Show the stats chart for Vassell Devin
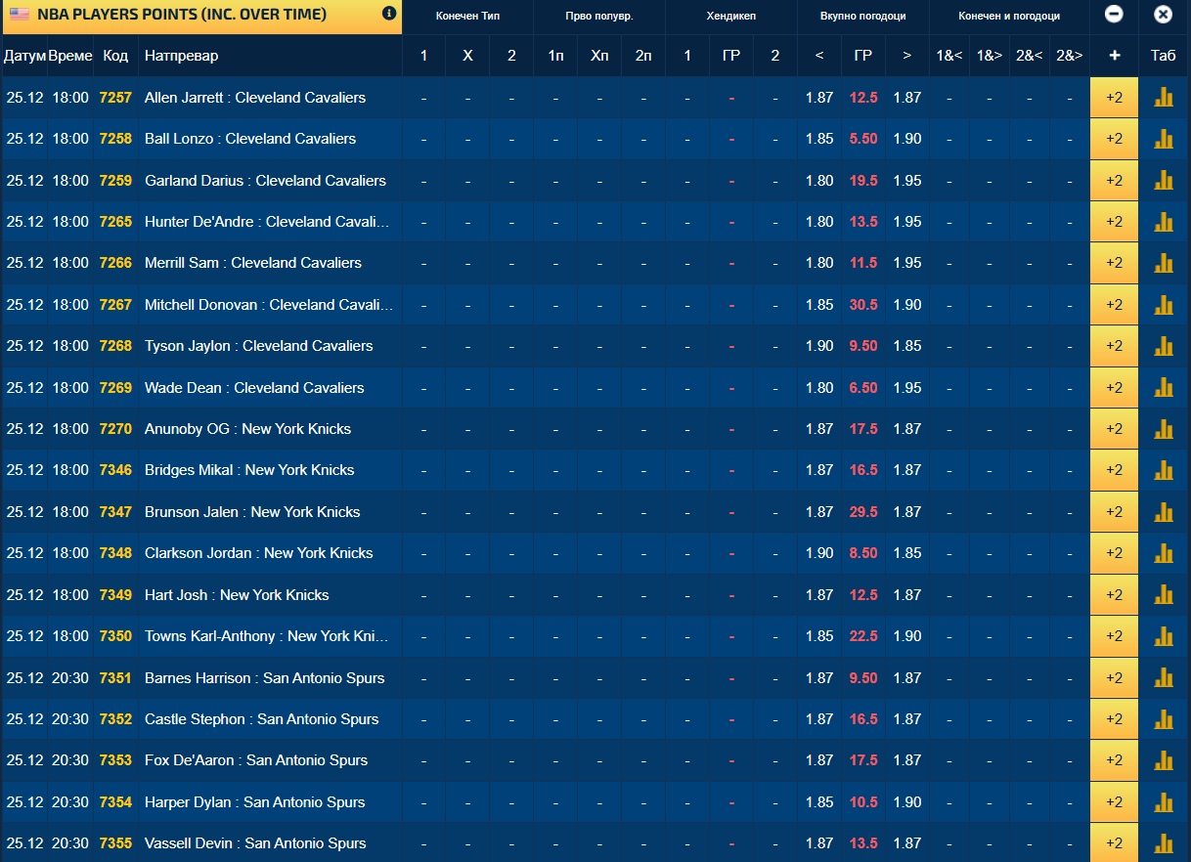Image resolution: width=1191 pixels, height=862 pixels. coord(1164,843)
